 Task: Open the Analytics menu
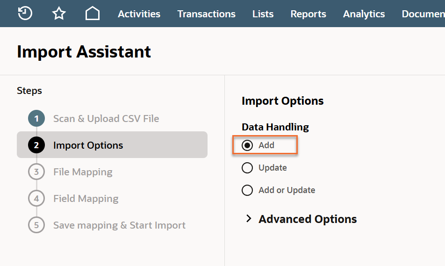pyautogui.click(x=364, y=14)
